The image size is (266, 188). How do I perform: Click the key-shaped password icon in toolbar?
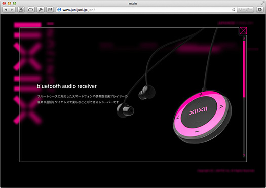(41, 10)
